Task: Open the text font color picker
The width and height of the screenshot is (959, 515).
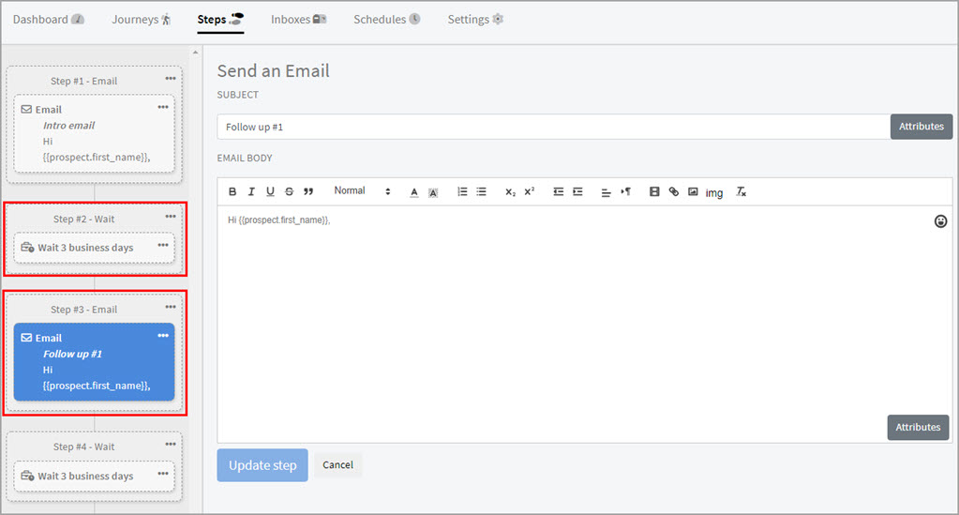Action: 413,192
